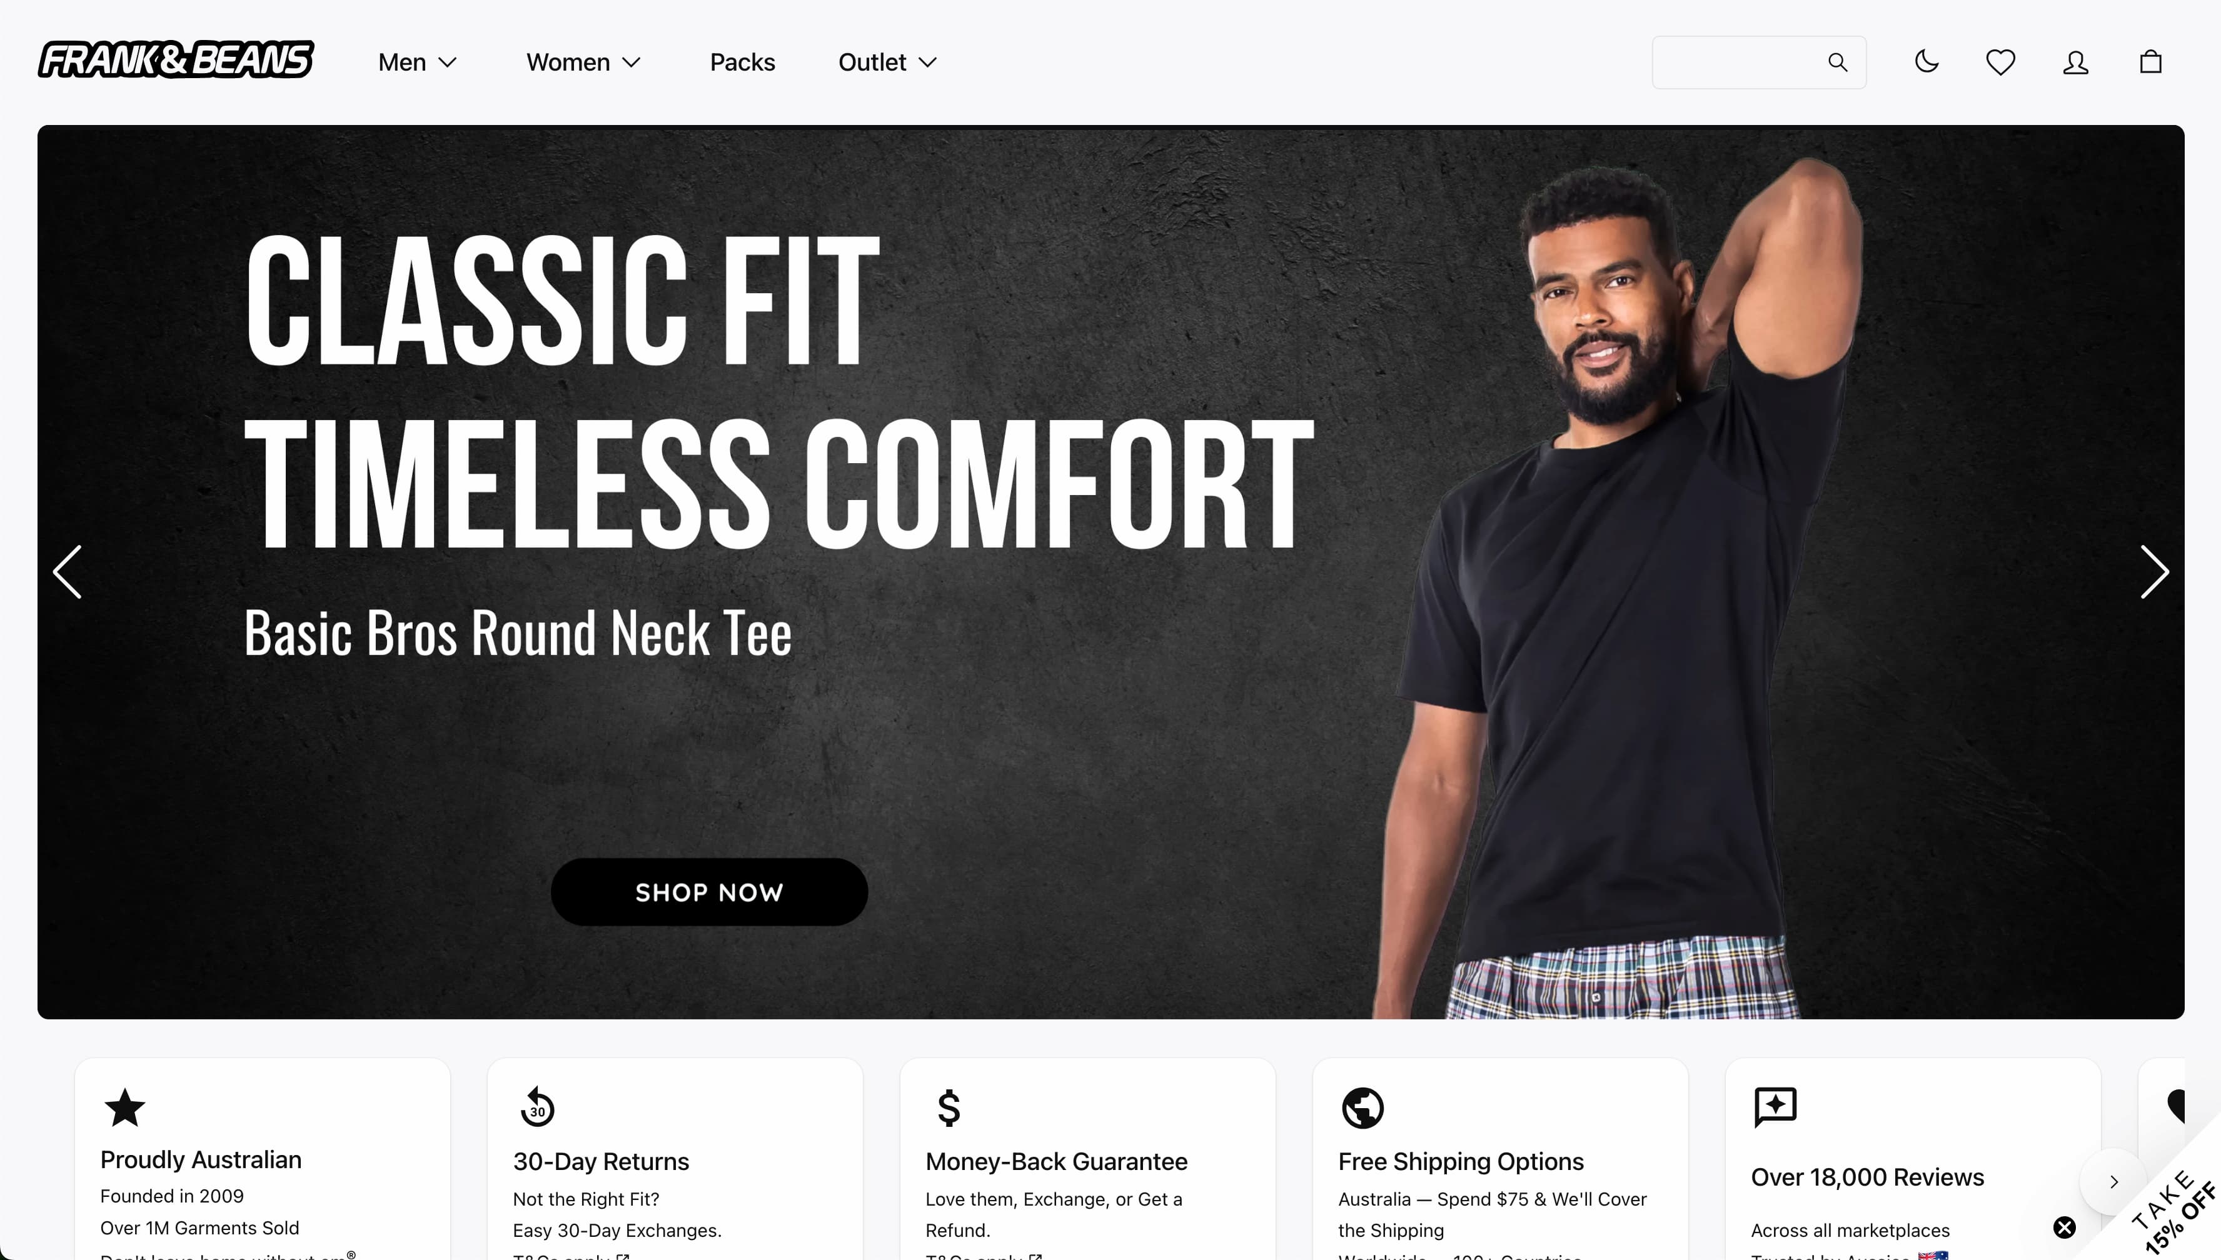
Task: Click the SHOP NOW button
Action: (709, 892)
